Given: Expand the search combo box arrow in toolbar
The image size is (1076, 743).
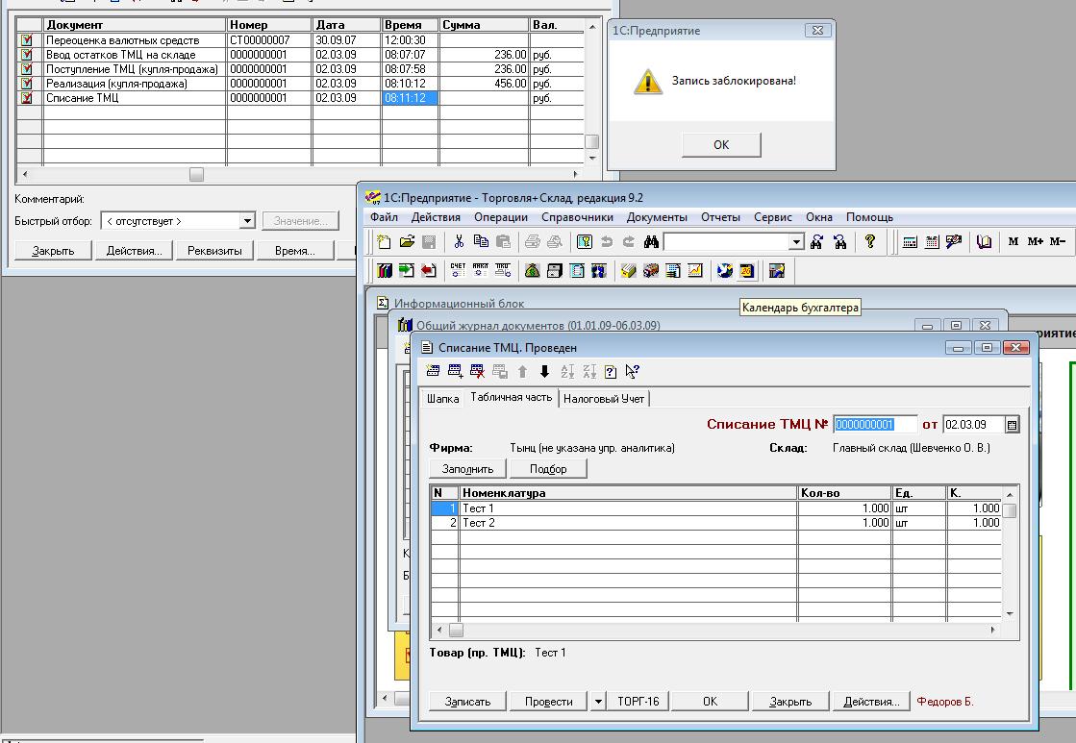Looking at the screenshot, I should click(796, 241).
